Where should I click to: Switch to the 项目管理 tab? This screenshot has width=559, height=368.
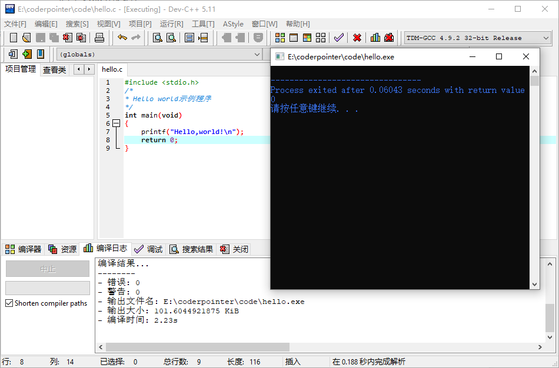[21, 69]
